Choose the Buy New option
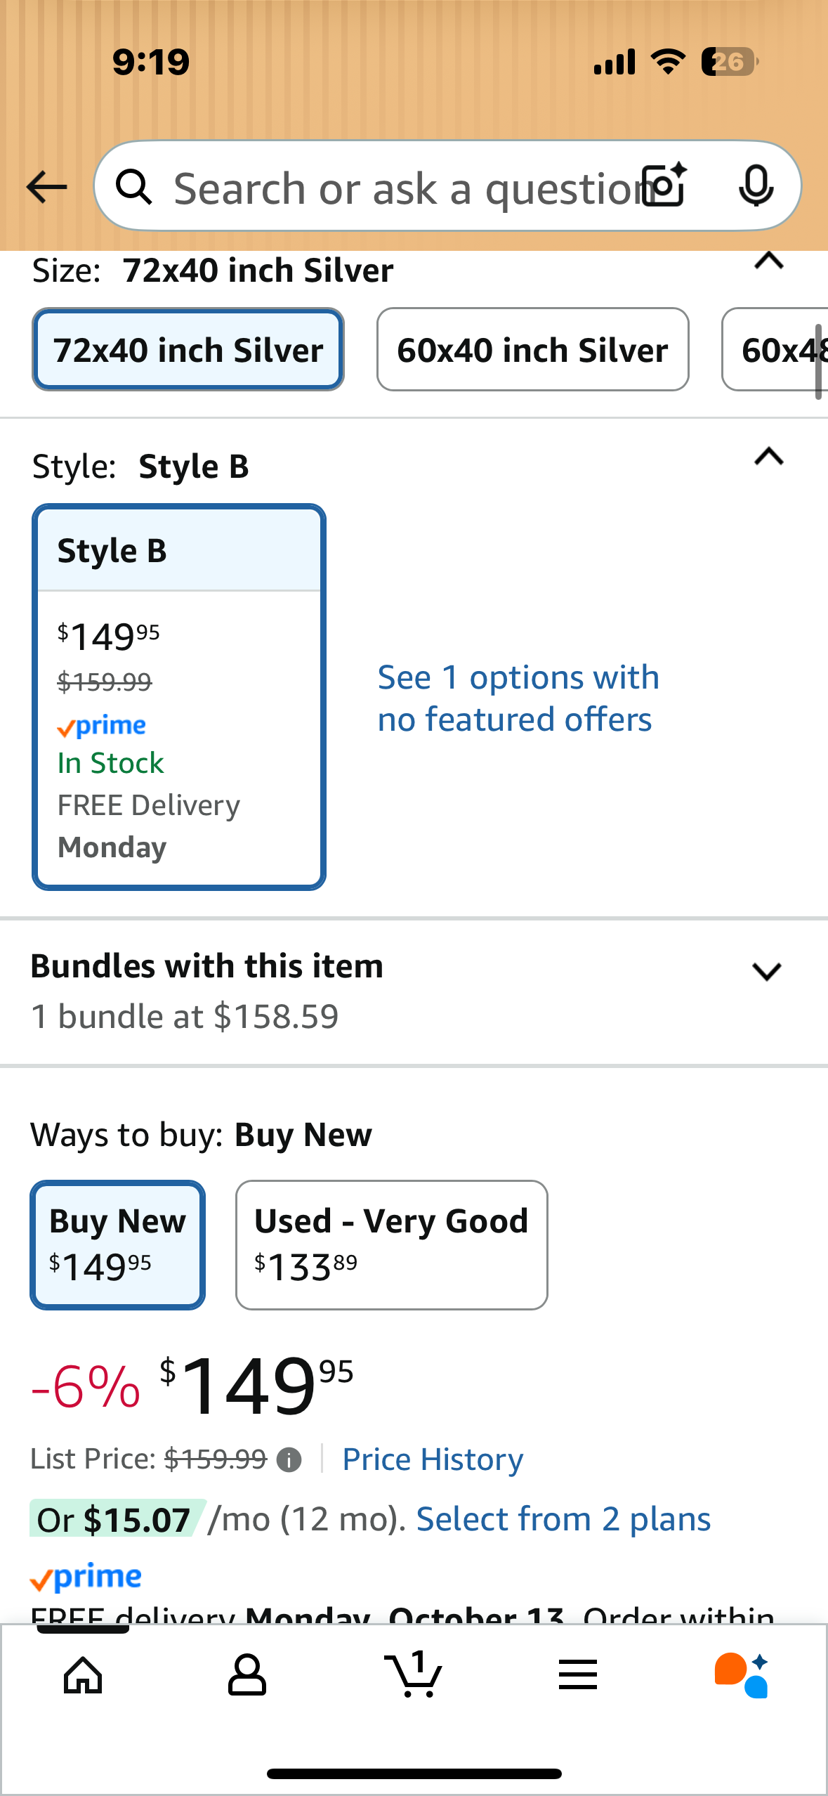This screenshot has width=828, height=1796. click(x=117, y=1244)
